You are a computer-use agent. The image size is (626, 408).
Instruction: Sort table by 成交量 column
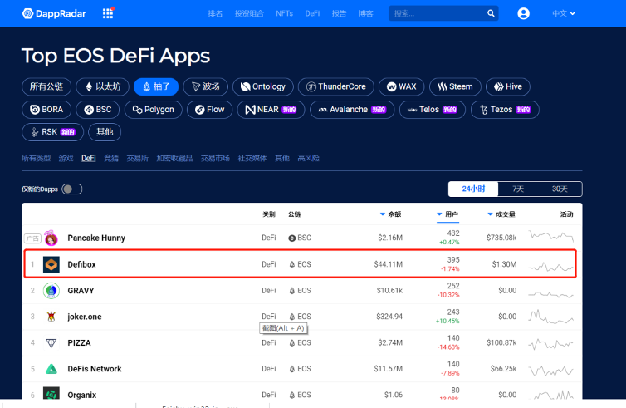[x=501, y=214]
